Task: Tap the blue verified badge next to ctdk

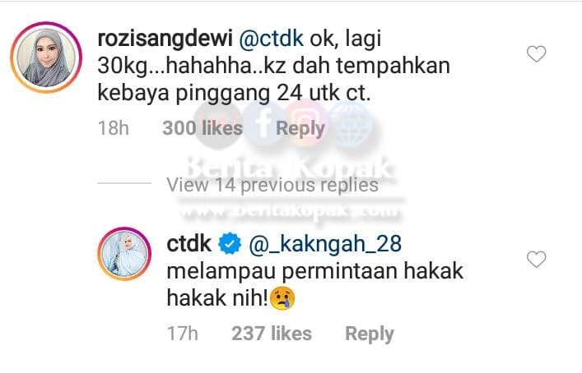Action: (x=230, y=244)
